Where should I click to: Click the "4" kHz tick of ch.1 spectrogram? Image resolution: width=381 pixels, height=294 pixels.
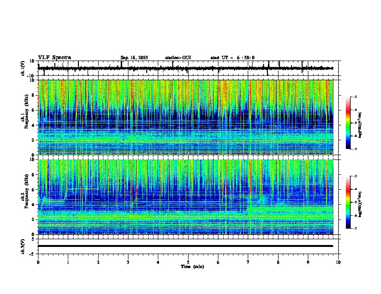(x=33, y=125)
